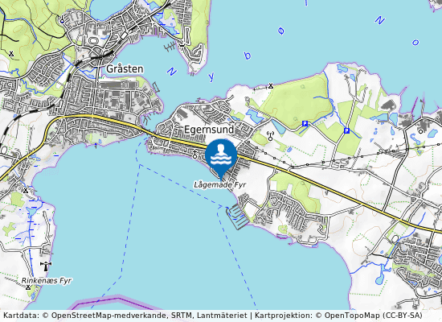Click the church symbol on Egernsund shore
Viewport: 442px width, 322px height.
(194, 155)
